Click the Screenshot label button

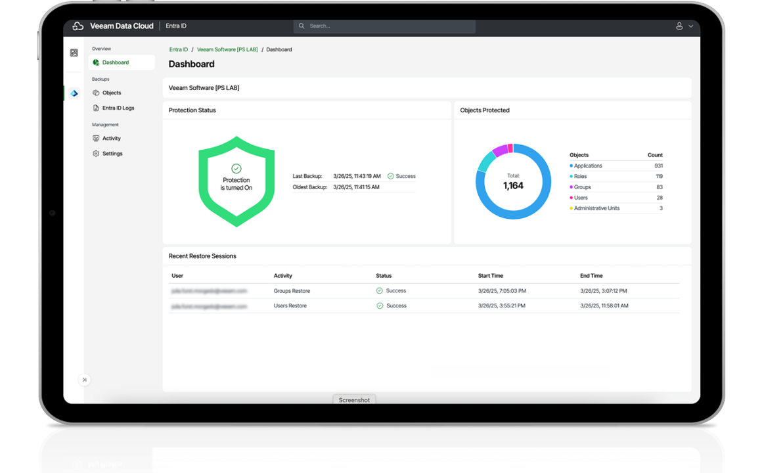[354, 399]
